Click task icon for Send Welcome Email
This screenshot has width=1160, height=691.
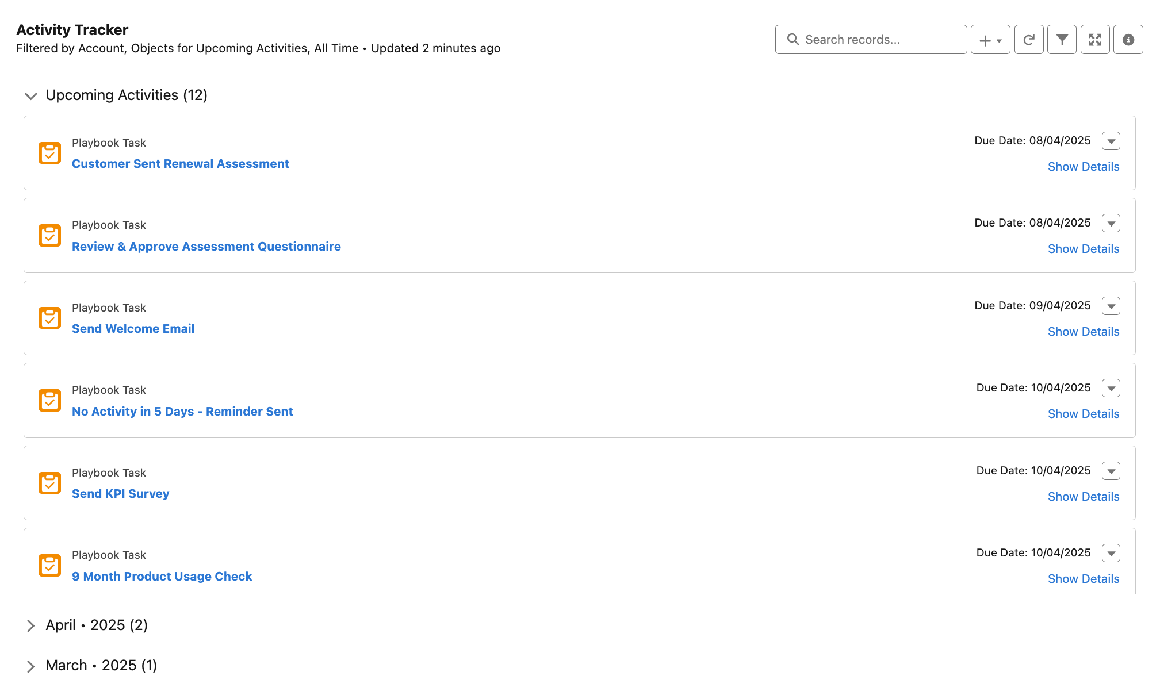(x=49, y=318)
